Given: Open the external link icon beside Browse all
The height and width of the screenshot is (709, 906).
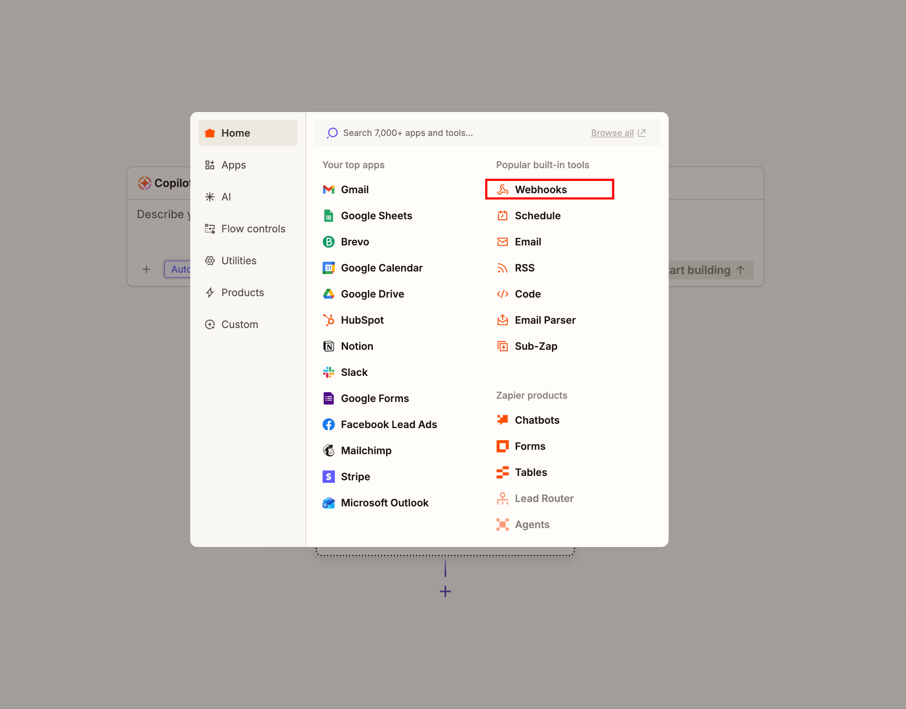Looking at the screenshot, I should [641, 133].
